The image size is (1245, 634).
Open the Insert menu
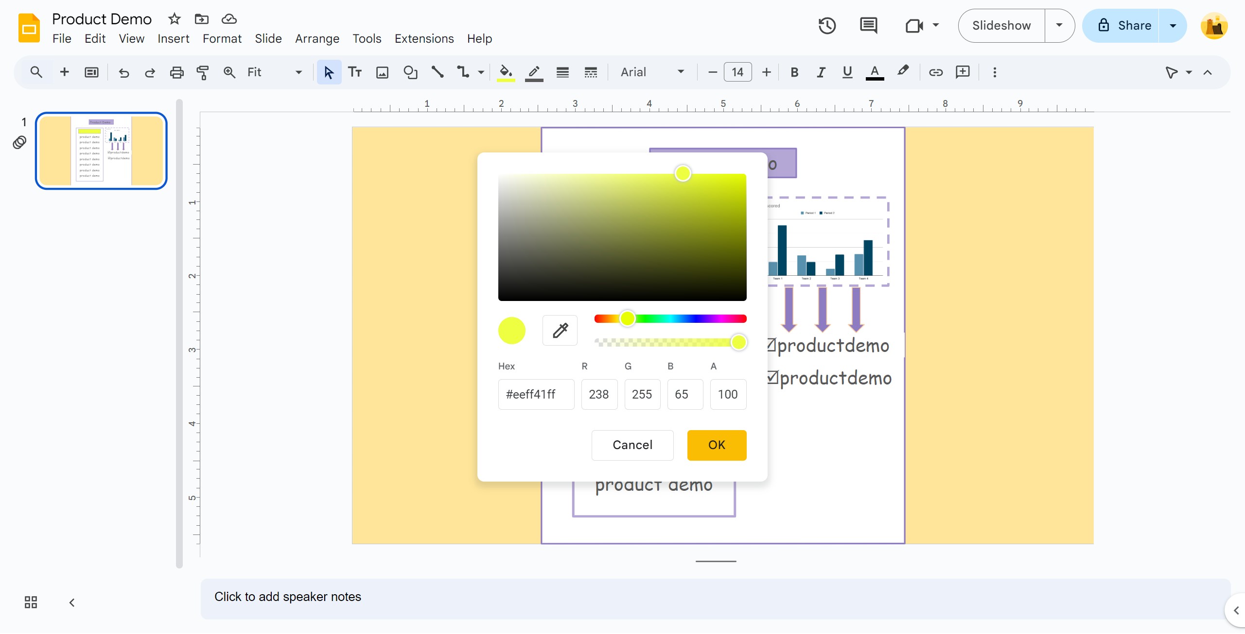(173, 38)
